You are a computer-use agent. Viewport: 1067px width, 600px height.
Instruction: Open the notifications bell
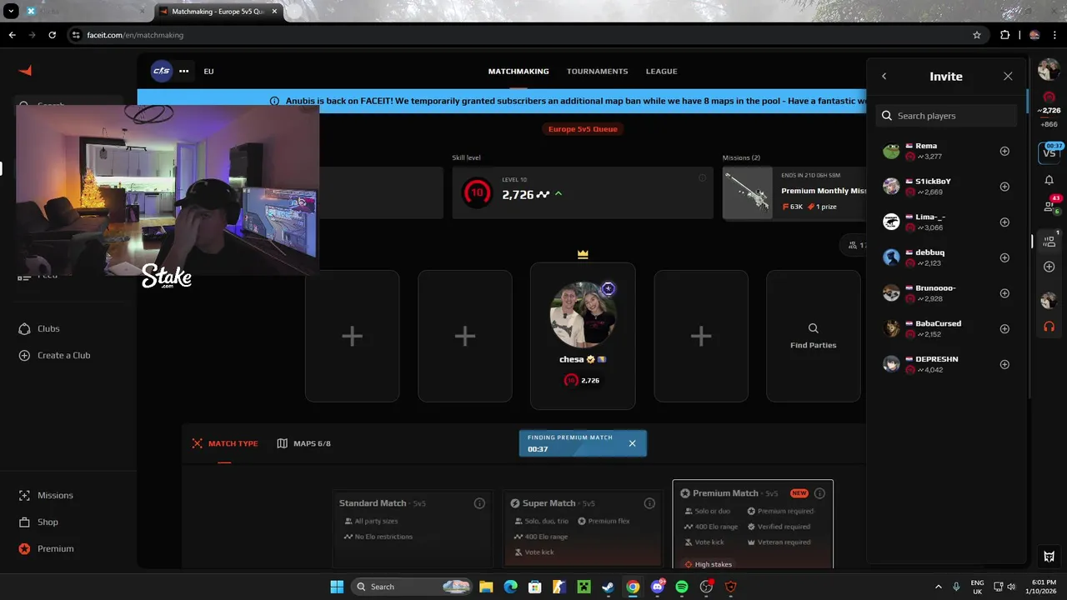point(1049,179)
